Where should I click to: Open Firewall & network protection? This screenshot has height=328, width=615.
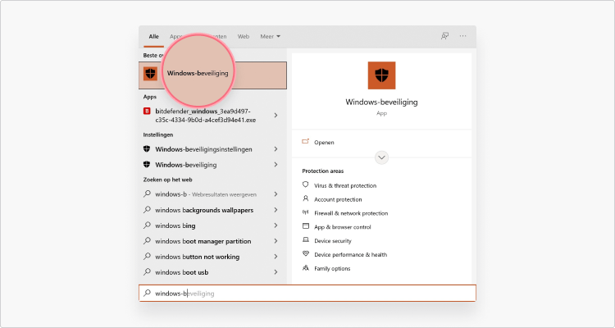(x=351, y=213)
